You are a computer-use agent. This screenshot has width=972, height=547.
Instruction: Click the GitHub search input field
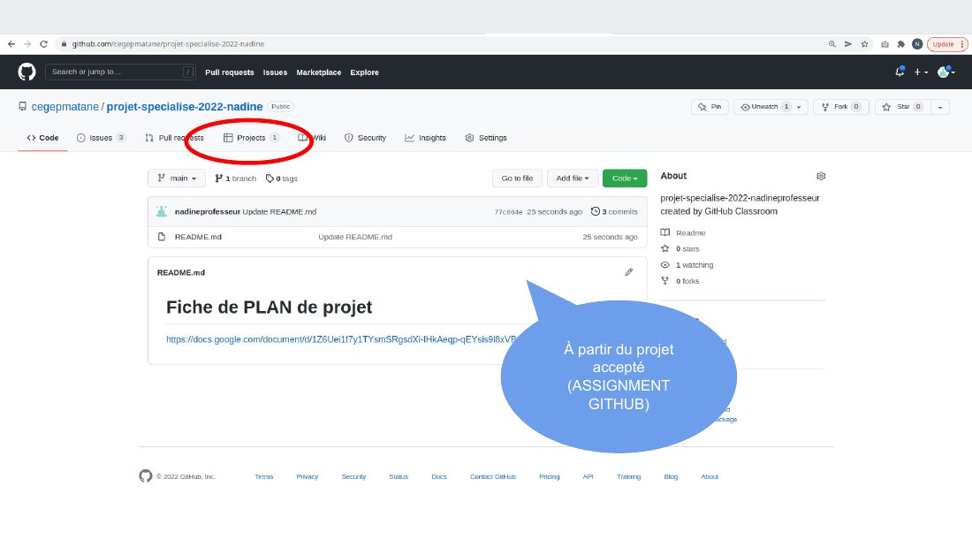pyautogui.click(x=120, y=72)
